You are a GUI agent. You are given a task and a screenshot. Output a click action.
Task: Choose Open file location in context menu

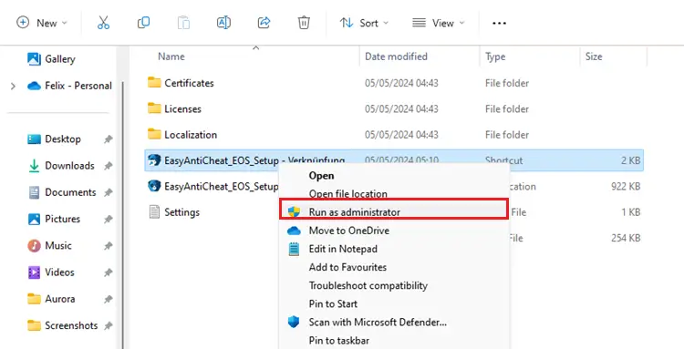point(348,193)
